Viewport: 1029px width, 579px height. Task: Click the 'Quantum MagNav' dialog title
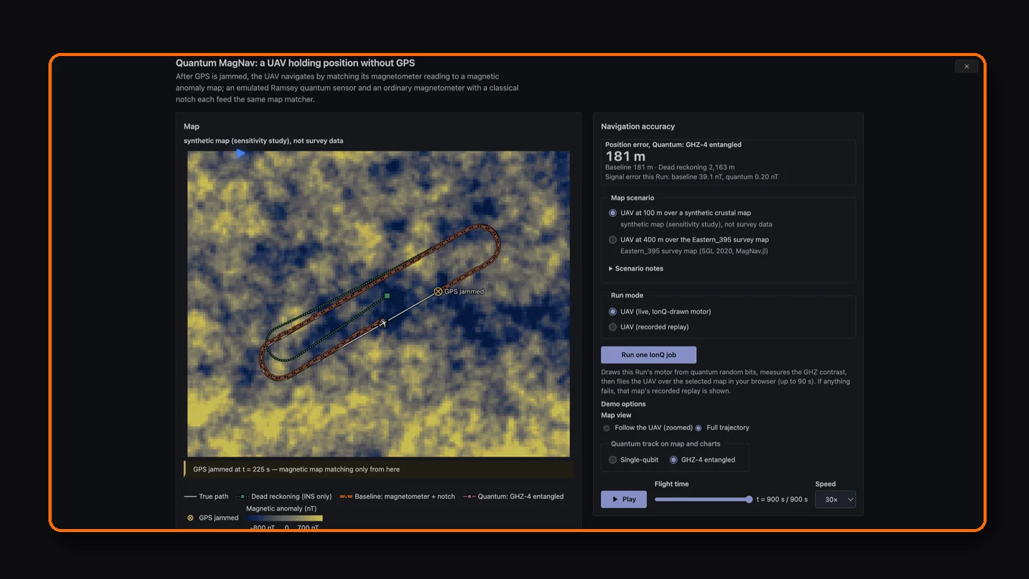[x=295, y=64]
